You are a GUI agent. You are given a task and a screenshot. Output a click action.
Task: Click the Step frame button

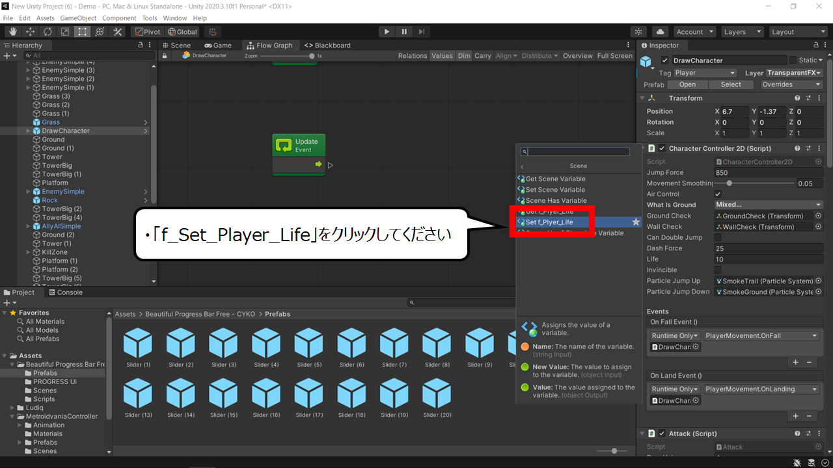pyautogui.click(x=422, y=31)
